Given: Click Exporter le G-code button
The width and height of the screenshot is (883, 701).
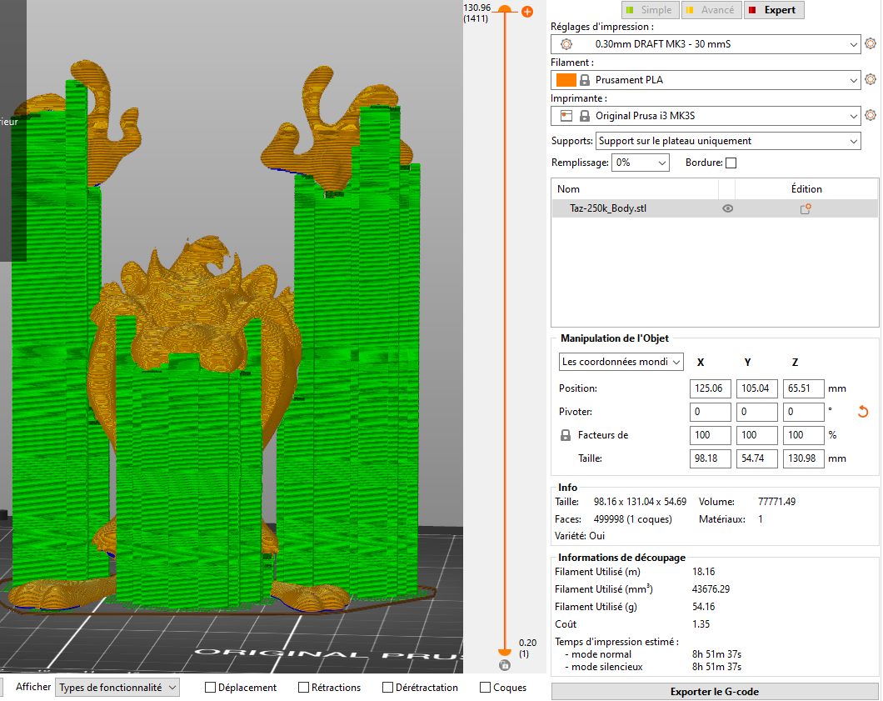Looking at the screenshot, I should (x=714, y=692).
